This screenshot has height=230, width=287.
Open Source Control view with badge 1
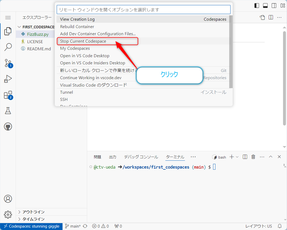click(8, 63)
